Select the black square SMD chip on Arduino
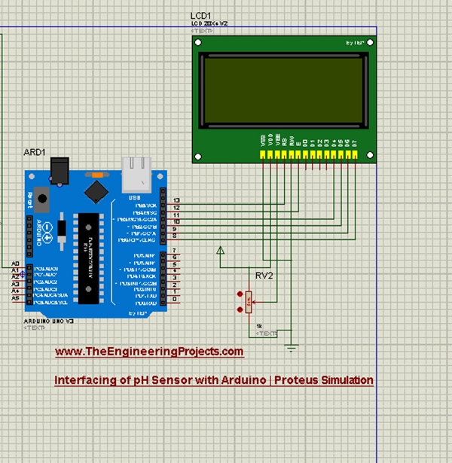452x463 pixels. pyautogui.click(x=96, y=192)
